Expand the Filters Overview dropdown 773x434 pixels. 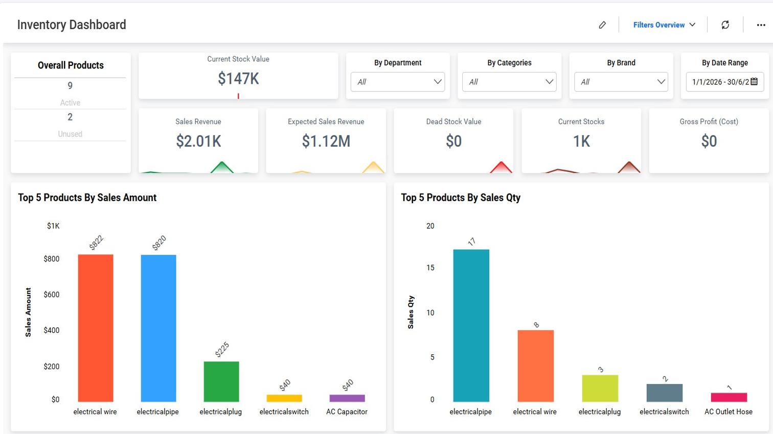coord(664,25)
